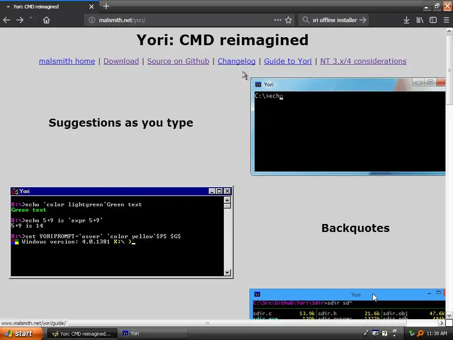Click the Suggestions as you type heading

click(x=121, y=123)
